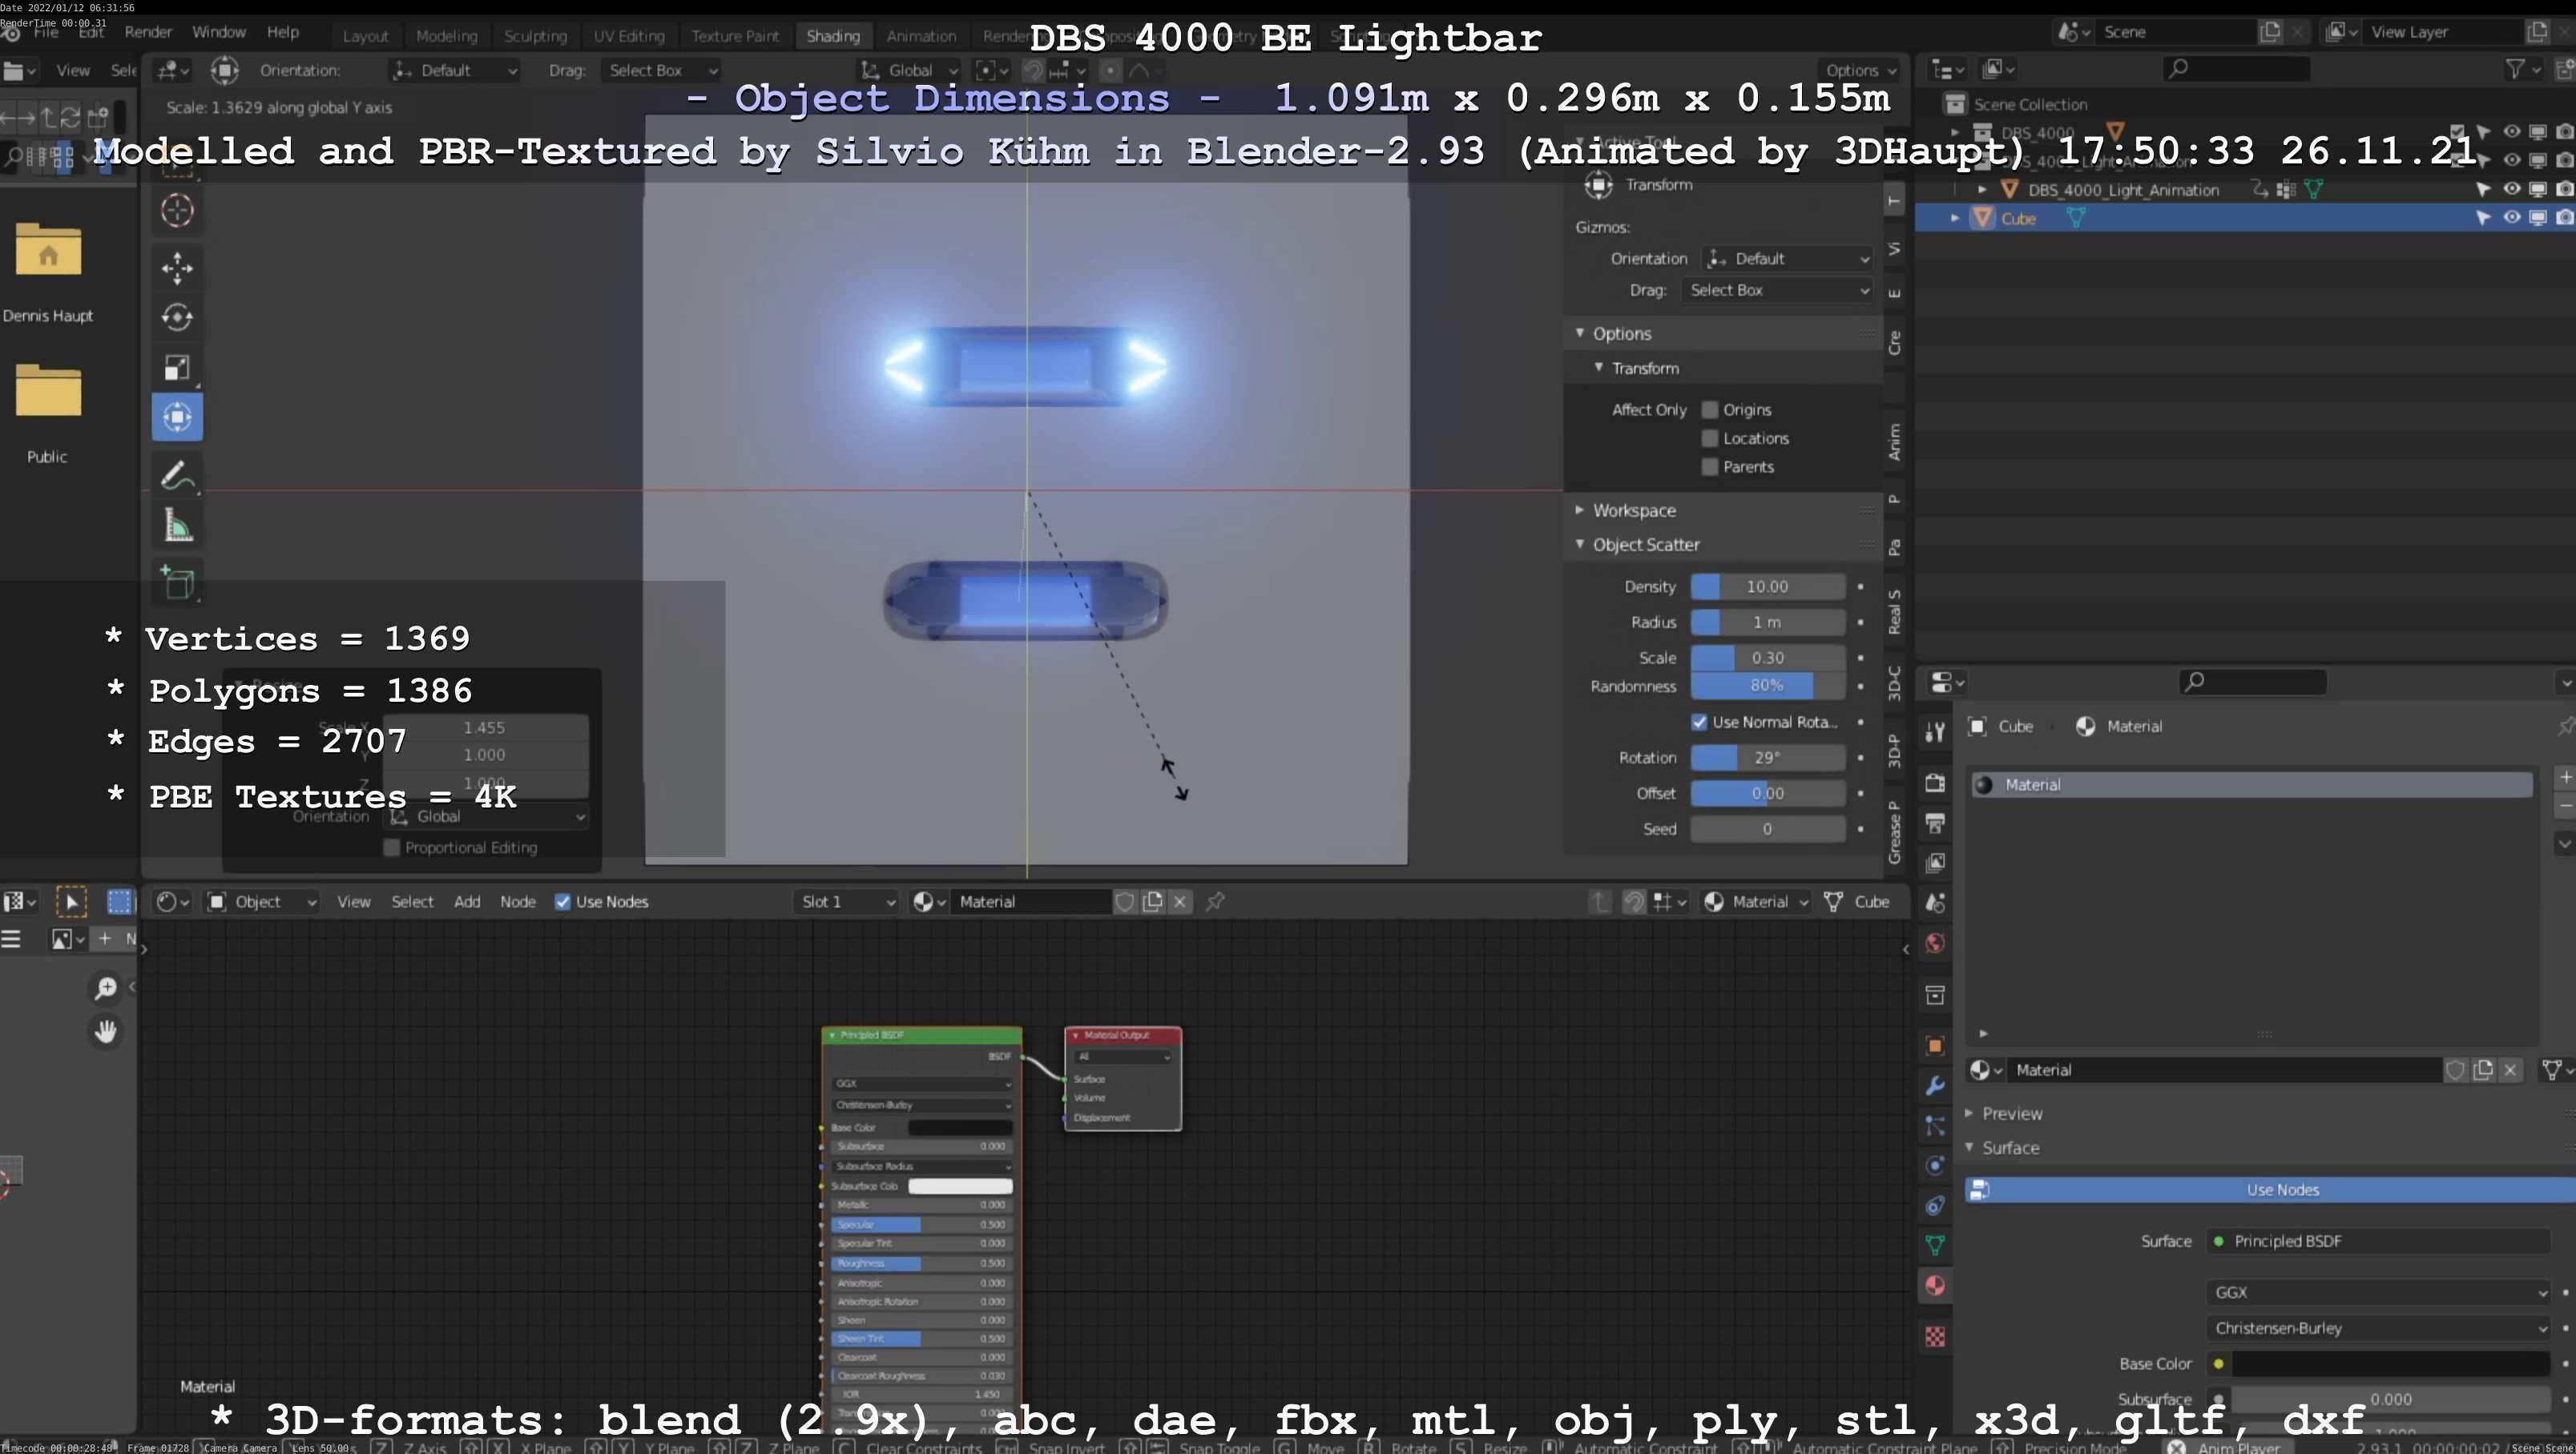The width and height of the screenshot is (2576, 1454).
Task: Click the Principled BSDF surface shader button
Action: pos(2379,1241)
